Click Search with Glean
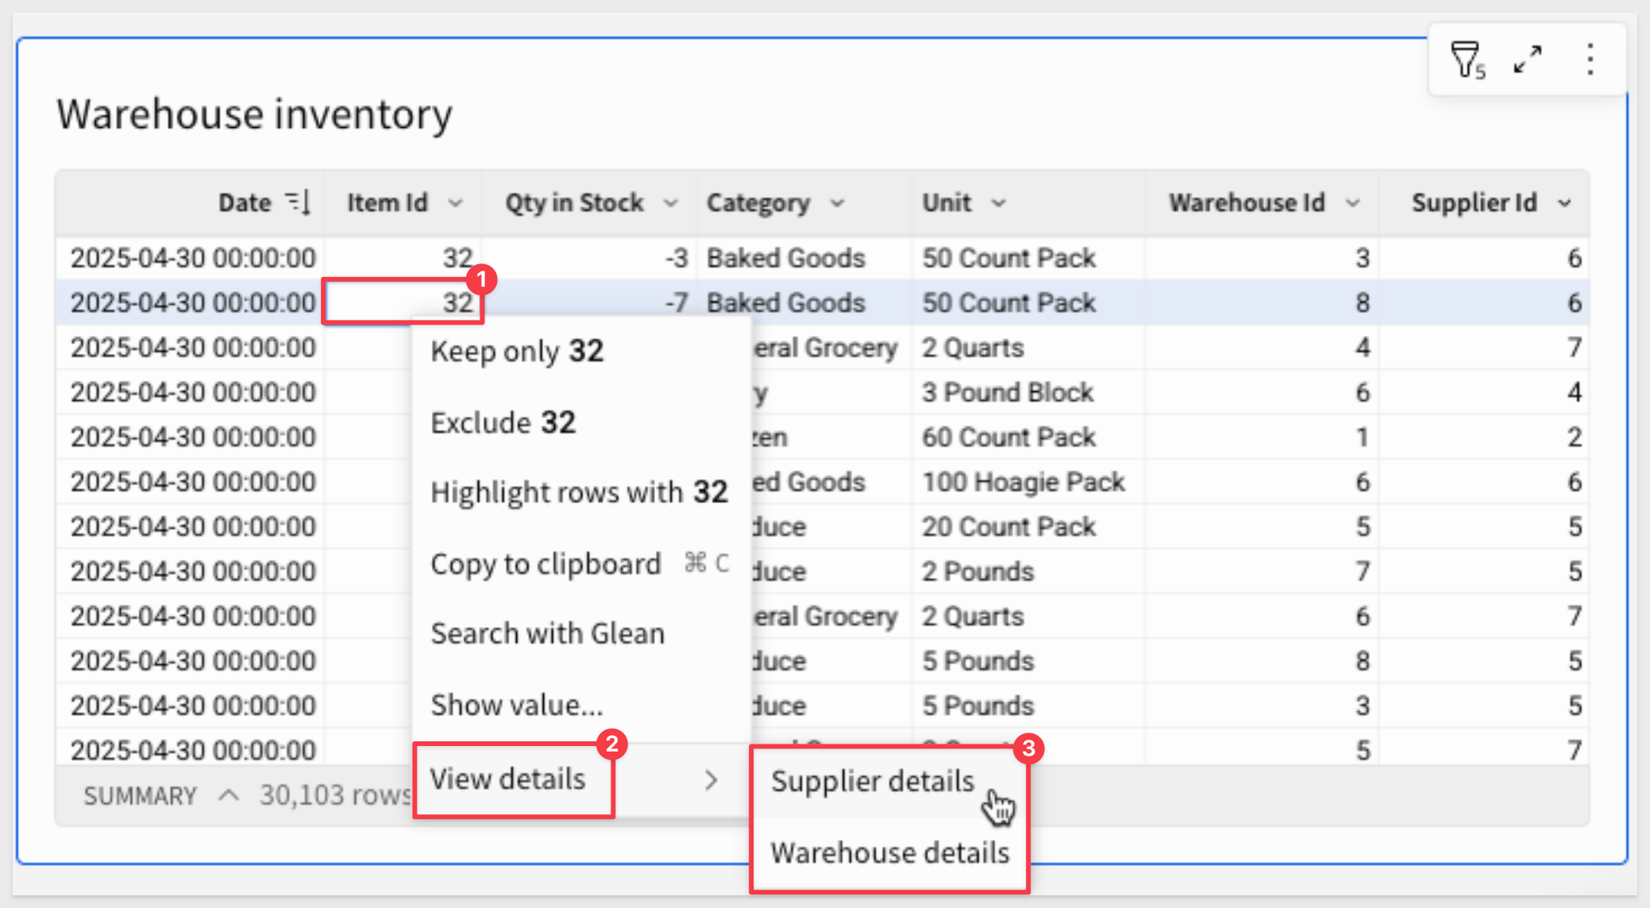 click(547, 633)
